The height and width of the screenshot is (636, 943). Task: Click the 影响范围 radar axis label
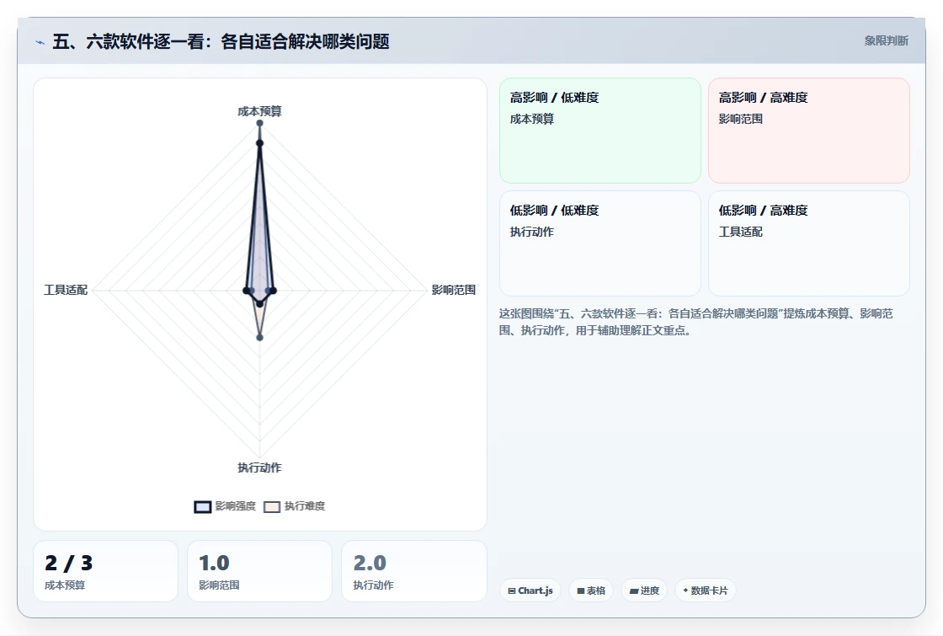[x=454, y=290]
